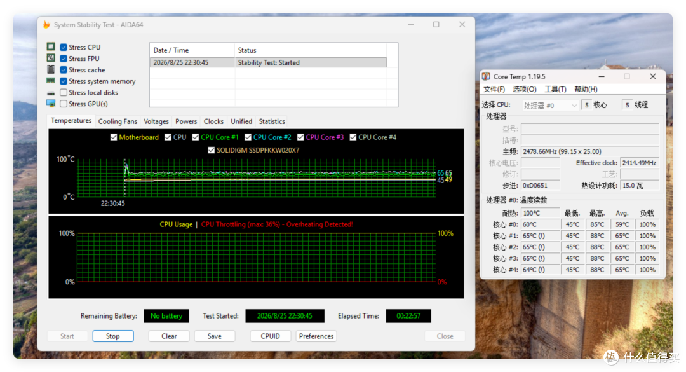Click the 核心 #0 60°C temperature reading
The image size is (686, 372).
pyautogui.click(x=541, y=224)
